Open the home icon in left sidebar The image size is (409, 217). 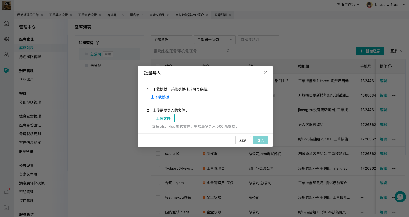tap(6, 24)
